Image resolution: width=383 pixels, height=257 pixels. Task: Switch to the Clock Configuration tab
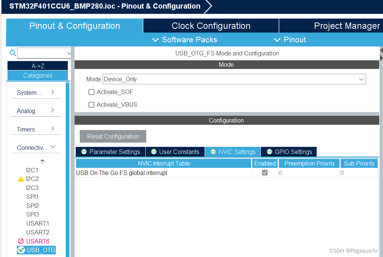(x=211, y=25)
